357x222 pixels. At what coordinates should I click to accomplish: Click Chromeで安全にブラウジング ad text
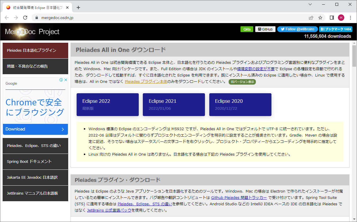35,107
